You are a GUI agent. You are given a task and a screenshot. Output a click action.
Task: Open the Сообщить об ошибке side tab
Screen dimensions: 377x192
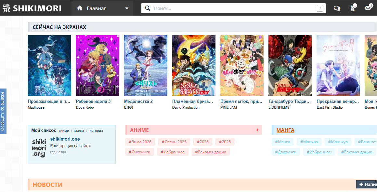point(3,111)
